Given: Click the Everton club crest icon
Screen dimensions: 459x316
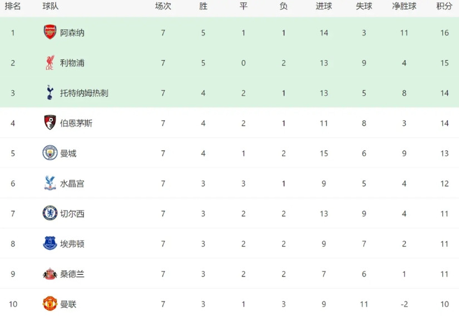Looking at the screenshot, I should coord(50,243).
